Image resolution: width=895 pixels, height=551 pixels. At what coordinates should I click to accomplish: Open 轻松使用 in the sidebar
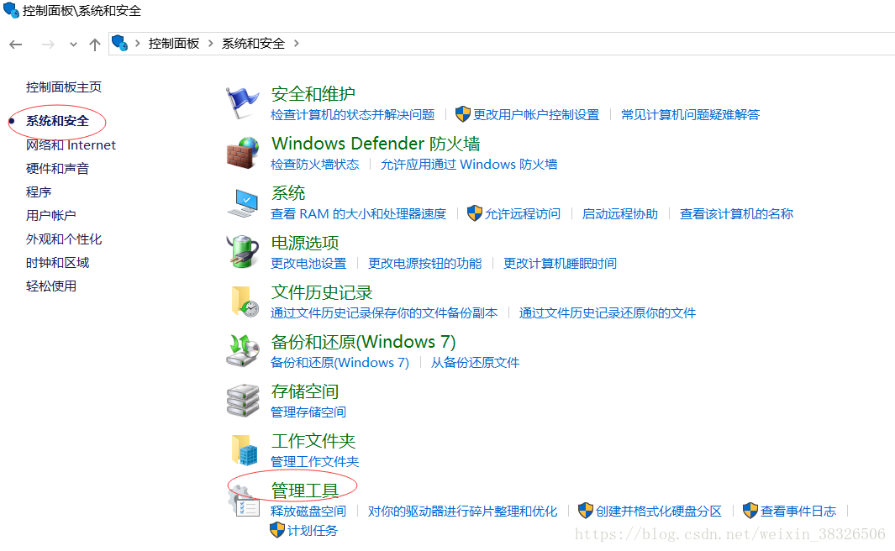point(50,286)
